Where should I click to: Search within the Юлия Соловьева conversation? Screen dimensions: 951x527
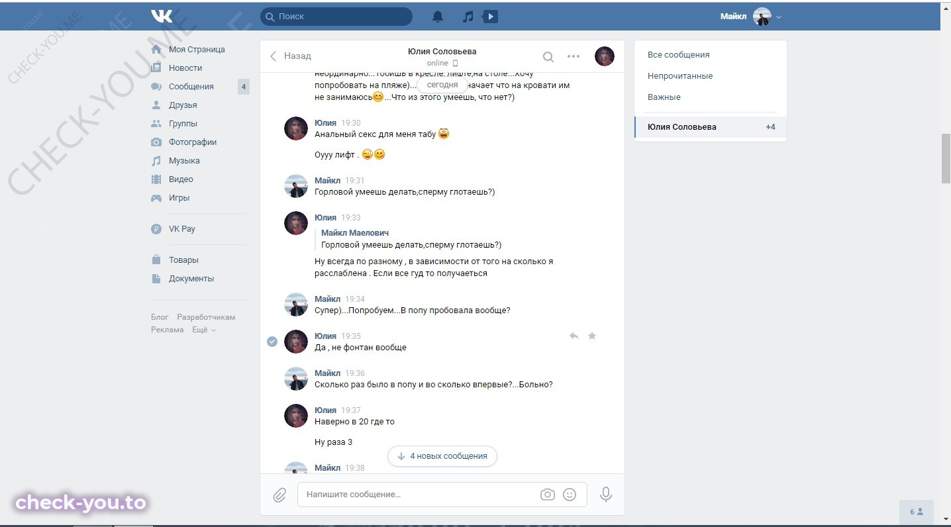coord(548,56)
